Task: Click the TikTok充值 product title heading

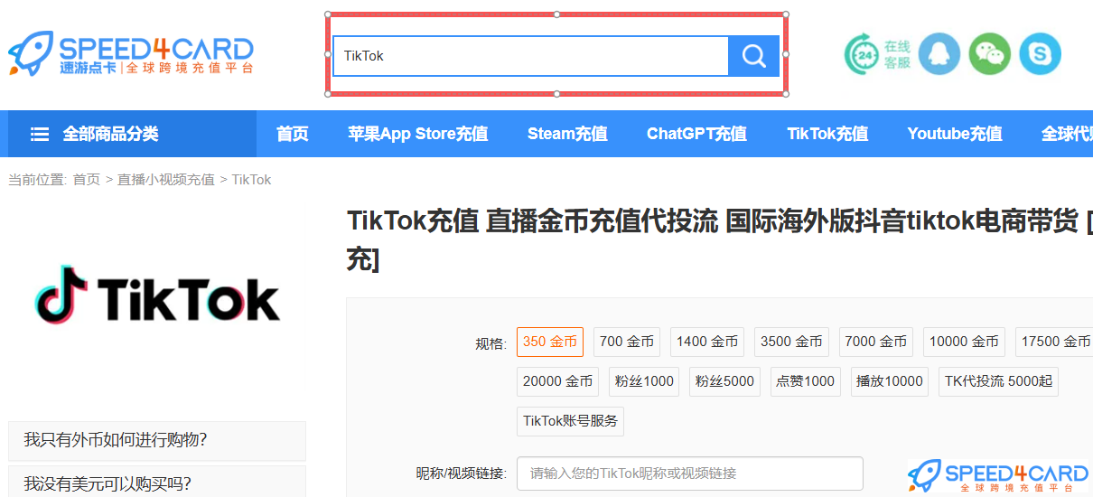Action: tap(720, 239)
